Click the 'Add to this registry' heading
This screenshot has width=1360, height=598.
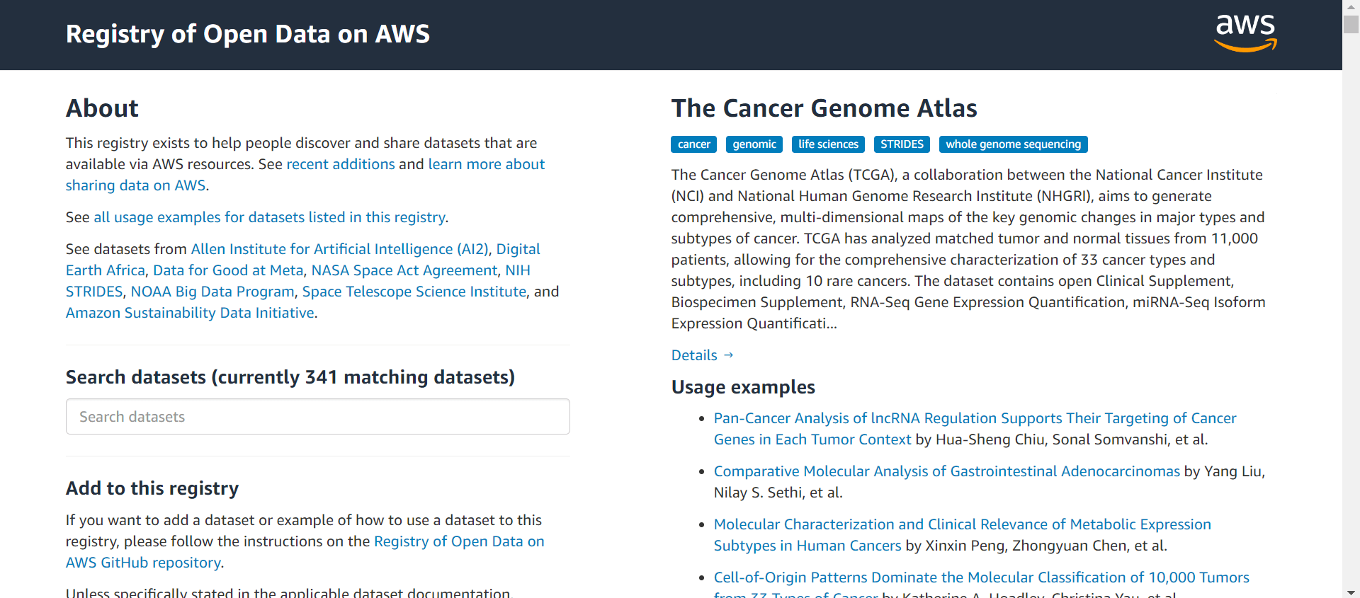[x=152, y=488]
